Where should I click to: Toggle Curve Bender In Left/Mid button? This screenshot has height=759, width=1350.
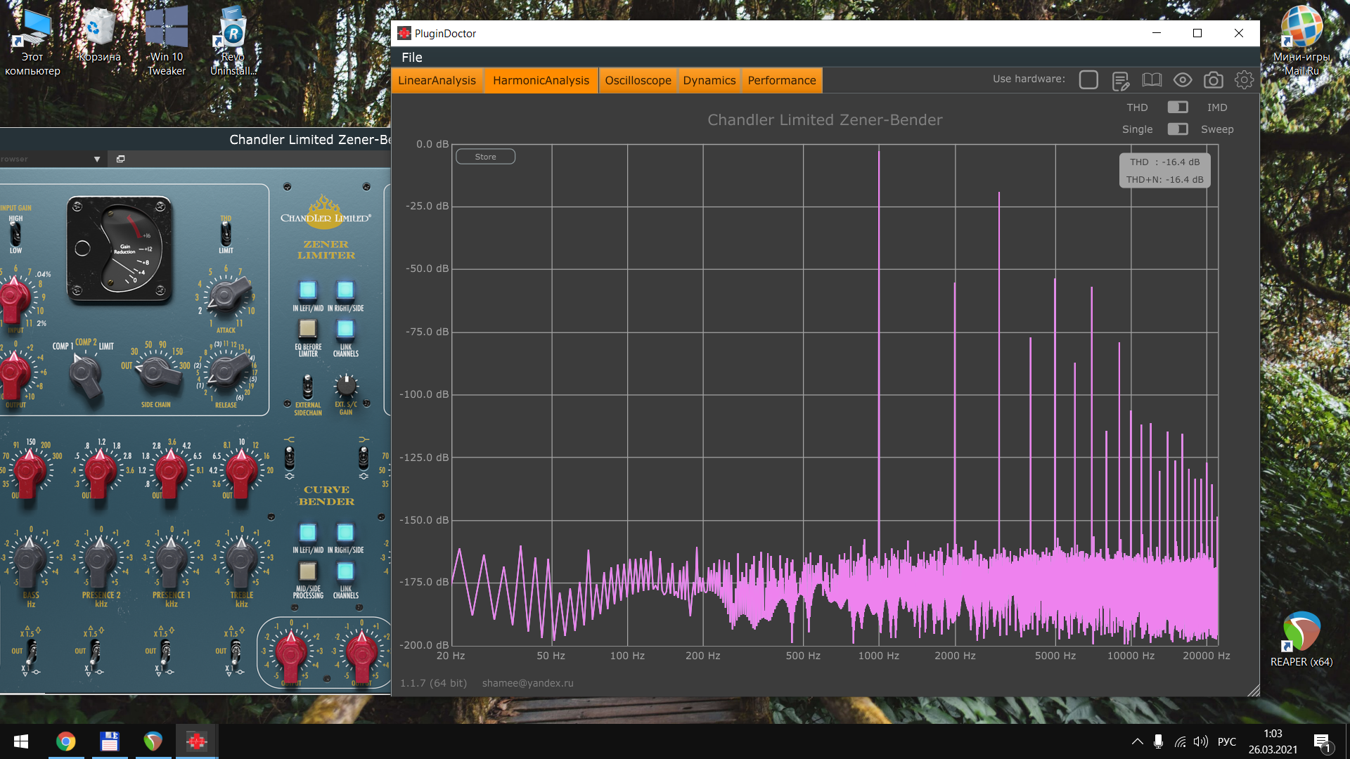307,532
